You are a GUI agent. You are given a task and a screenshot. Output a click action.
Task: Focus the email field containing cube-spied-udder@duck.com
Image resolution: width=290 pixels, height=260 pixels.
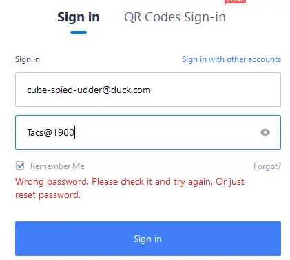148,90
